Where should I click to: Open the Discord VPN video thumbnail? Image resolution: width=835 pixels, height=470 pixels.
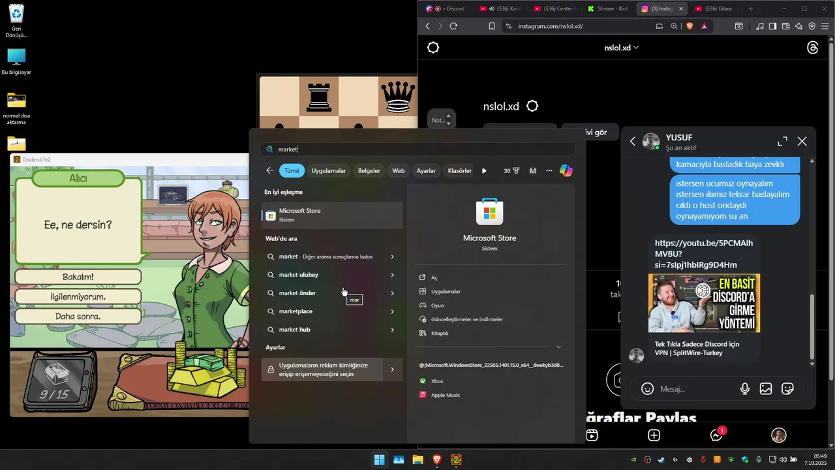704,304
